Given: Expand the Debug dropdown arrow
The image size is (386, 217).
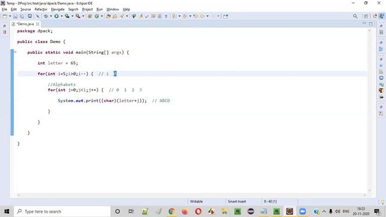Looking at the screenshot, I should (x=51, y=16).
